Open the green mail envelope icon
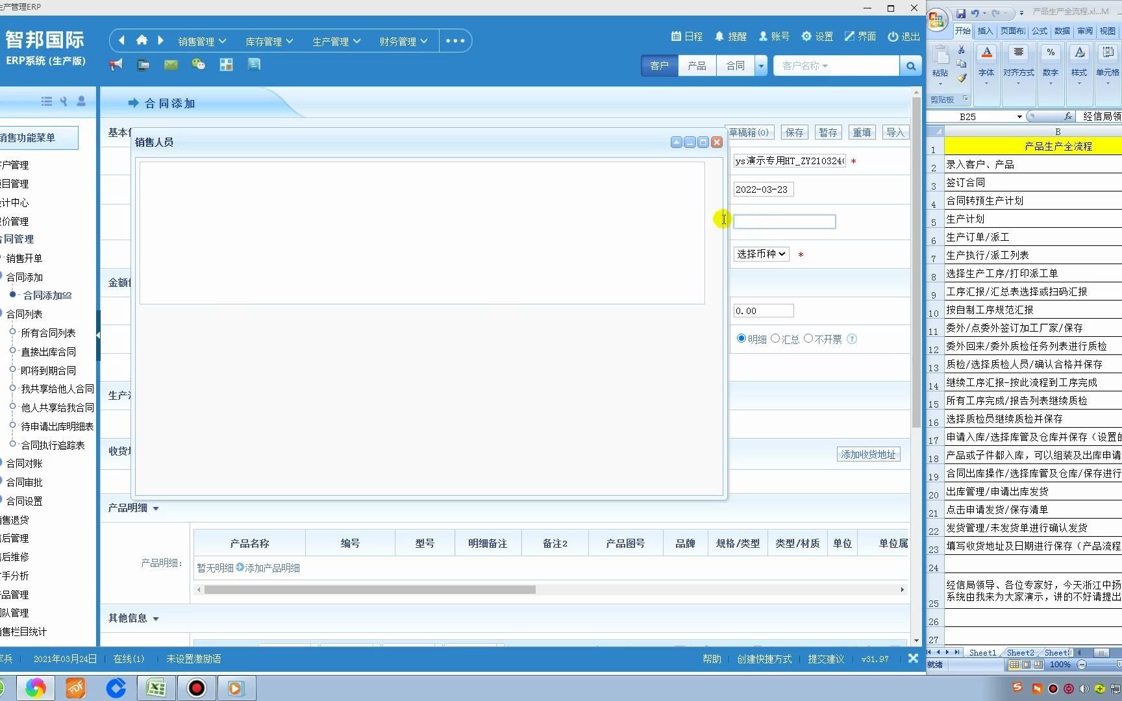 tap(171, 64)
